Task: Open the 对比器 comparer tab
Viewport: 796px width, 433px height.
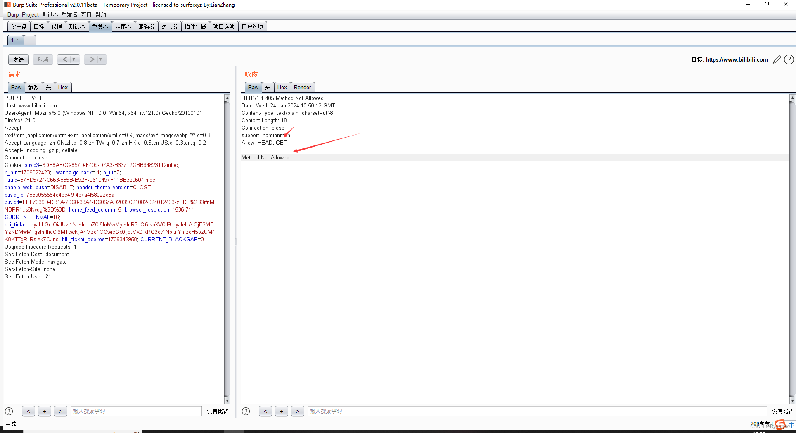Action: point(170,26)
